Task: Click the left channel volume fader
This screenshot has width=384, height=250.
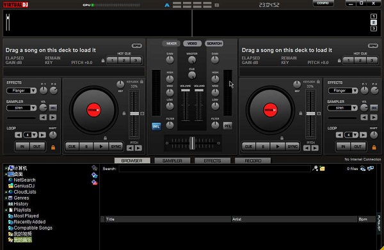Action: pos(186,91)
